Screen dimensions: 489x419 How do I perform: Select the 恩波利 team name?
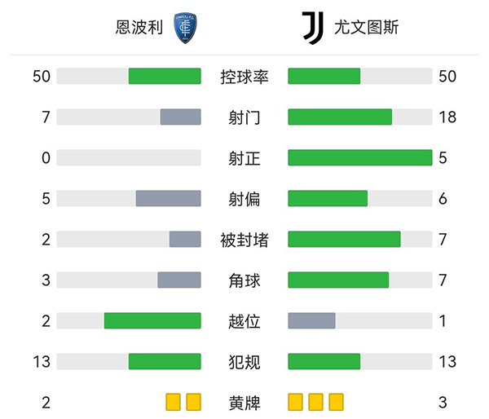click(x=139, y=29)
